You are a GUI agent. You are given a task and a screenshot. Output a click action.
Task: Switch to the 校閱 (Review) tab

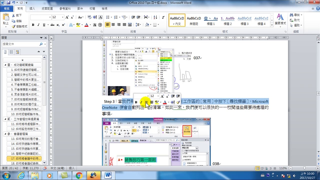(x=92, y=8)
